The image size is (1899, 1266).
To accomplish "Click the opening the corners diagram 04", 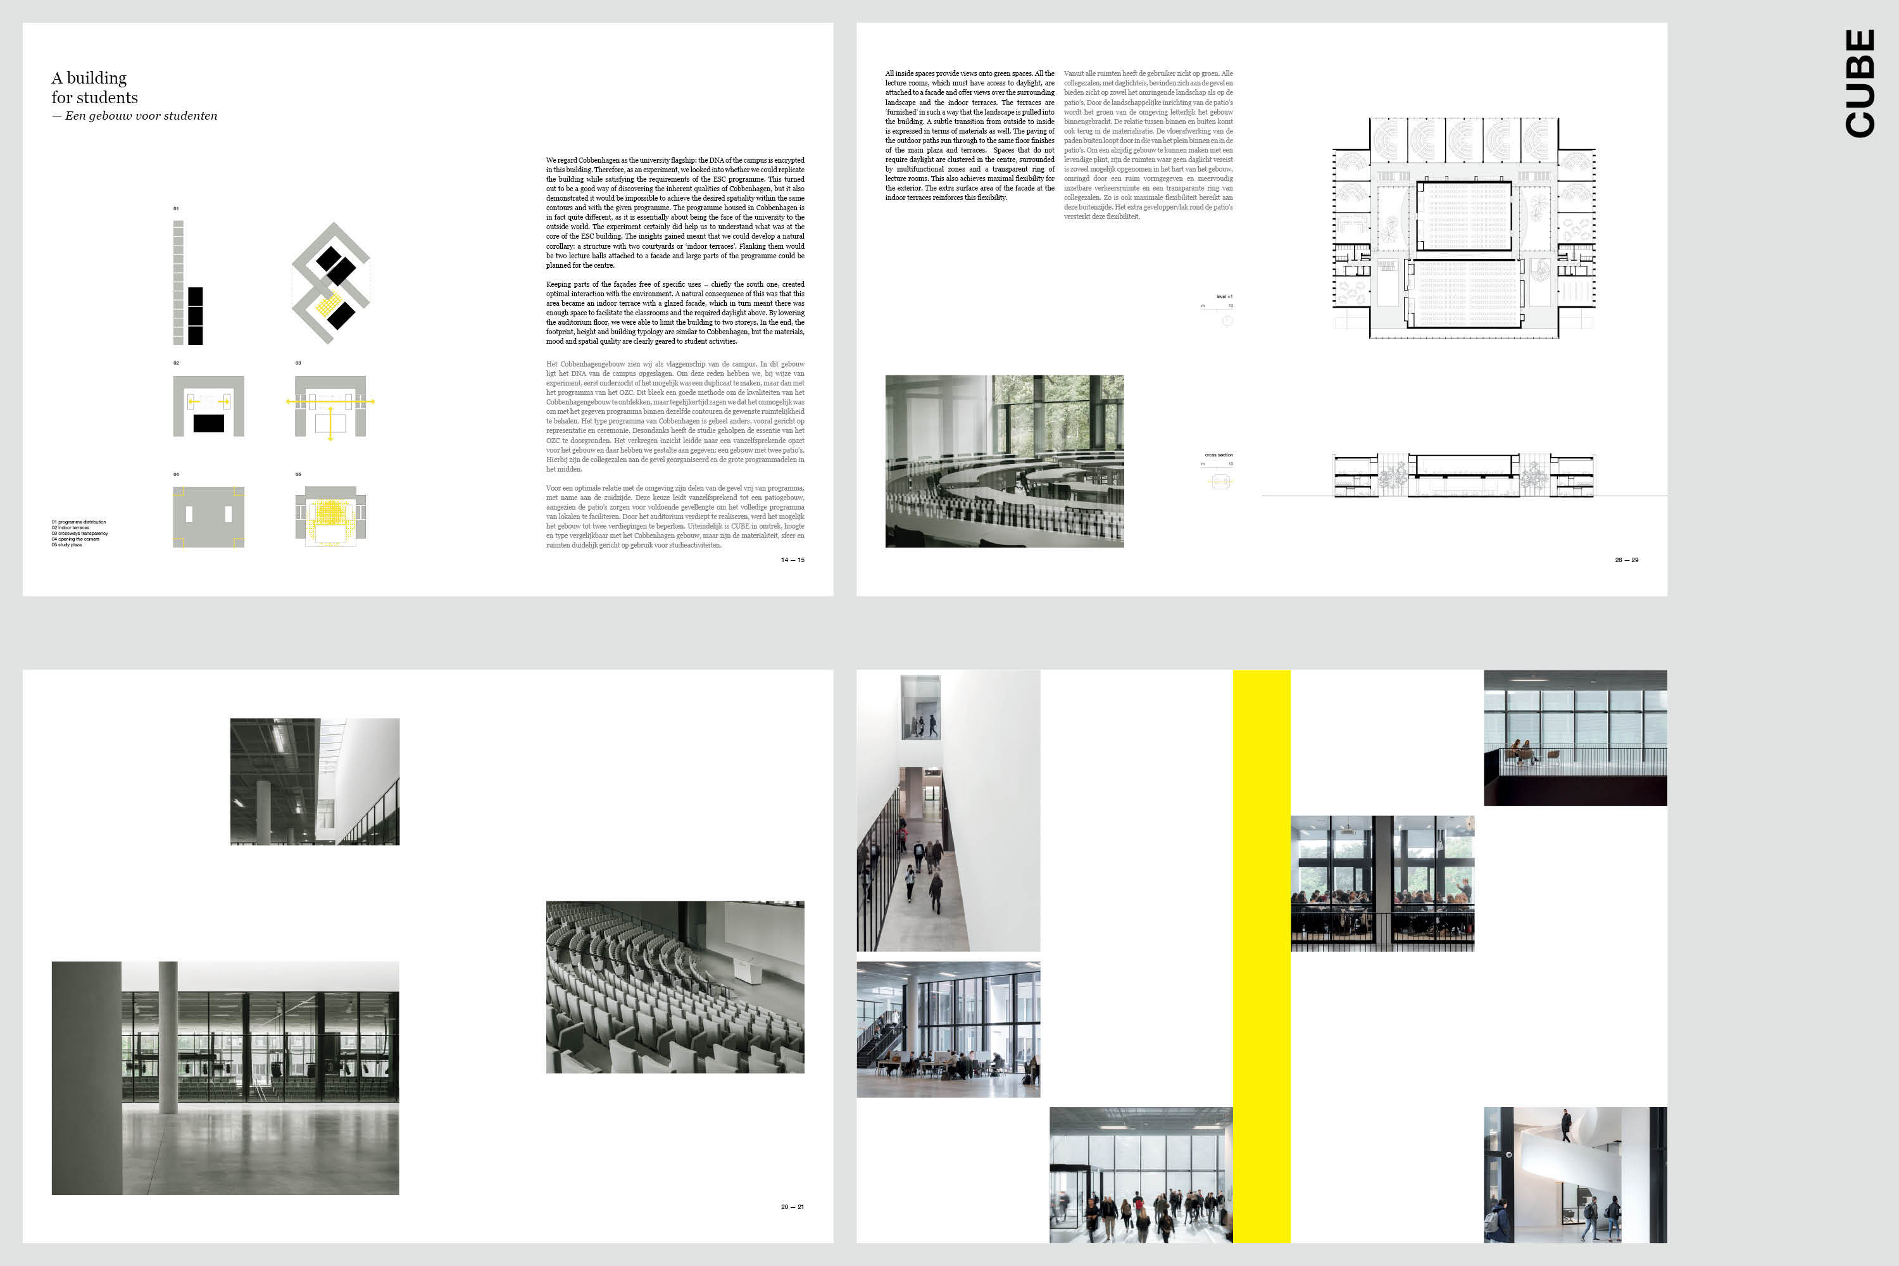I will pyautogui.click(x=208, y=517).
